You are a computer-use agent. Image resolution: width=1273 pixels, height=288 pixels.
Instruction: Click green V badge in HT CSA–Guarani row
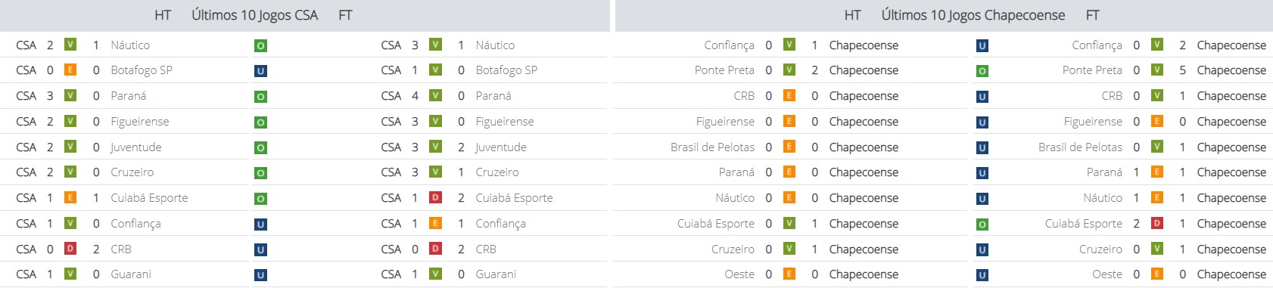point(70,274)
